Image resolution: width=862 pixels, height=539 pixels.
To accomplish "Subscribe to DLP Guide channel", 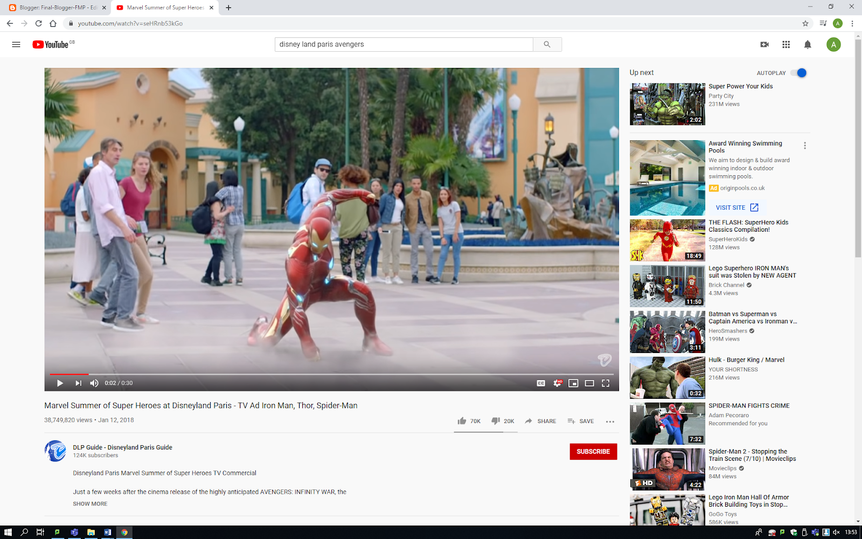I will tap(593, 452).
